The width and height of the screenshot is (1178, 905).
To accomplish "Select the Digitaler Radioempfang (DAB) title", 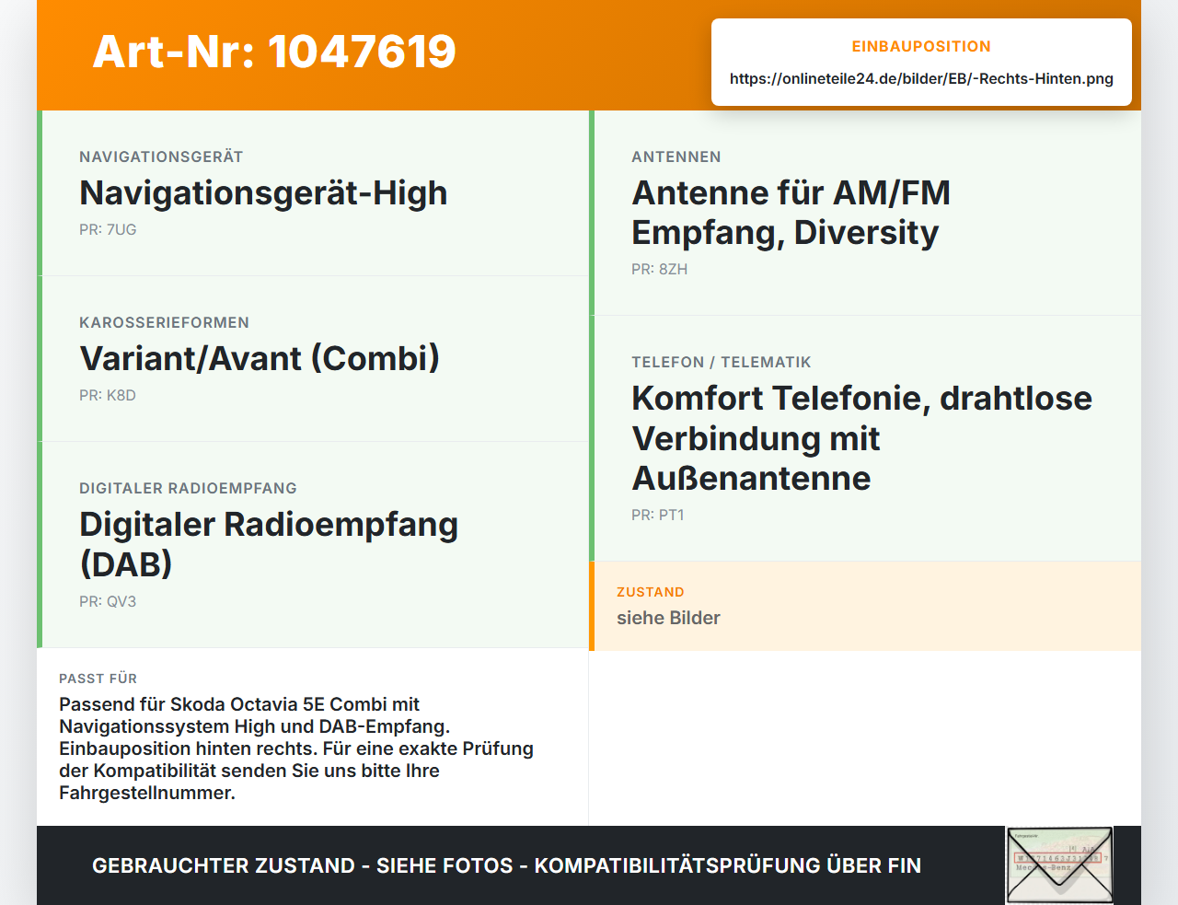I will pos(269,544).
